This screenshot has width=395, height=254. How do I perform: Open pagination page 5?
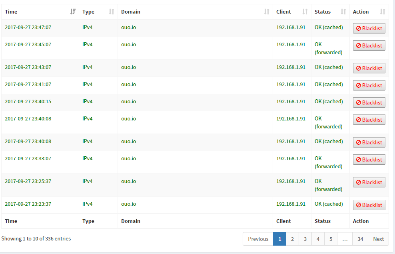[x=331, y=239]
